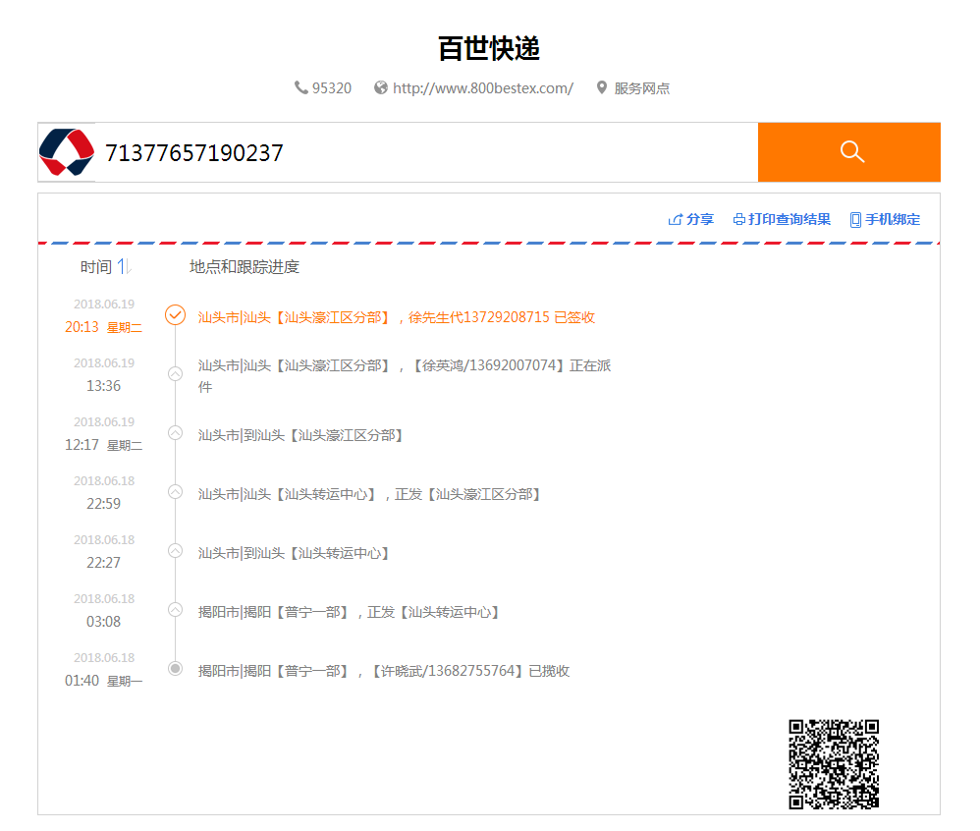The width and height of the screenshot is (980, 831).
Task: Click the timeline marker for 13:36 entry
Action: tap(176, 374)
